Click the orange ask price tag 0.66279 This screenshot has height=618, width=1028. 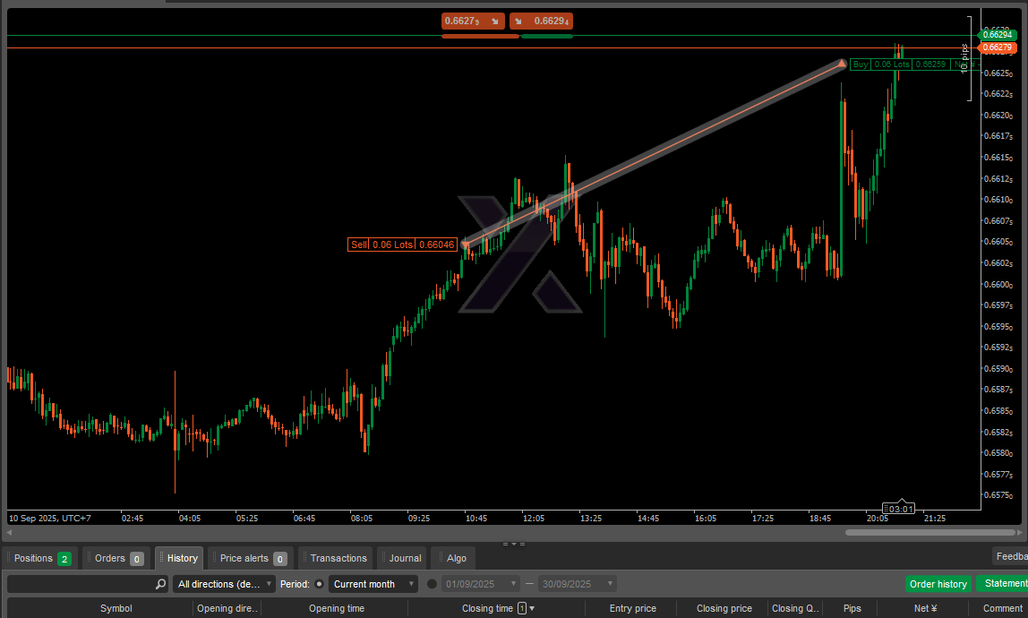point(997,47)
